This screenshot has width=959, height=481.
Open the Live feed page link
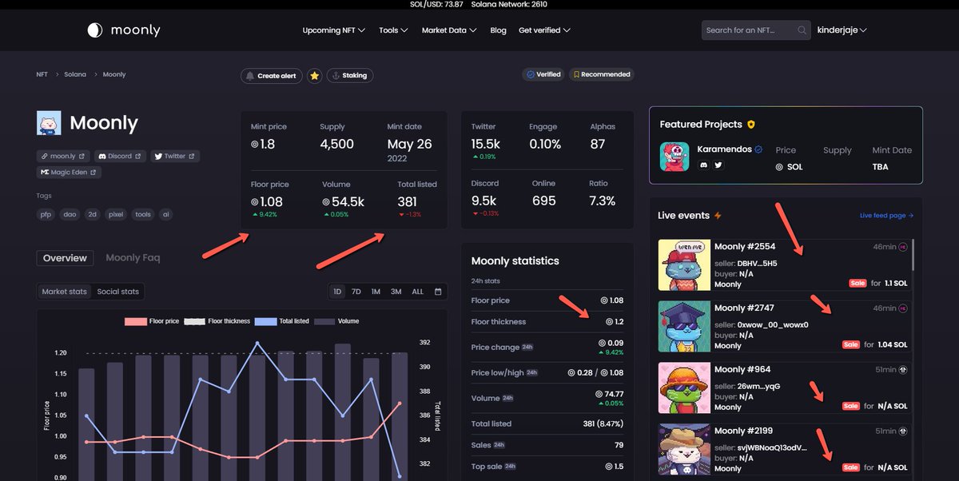tap(886, 216)
